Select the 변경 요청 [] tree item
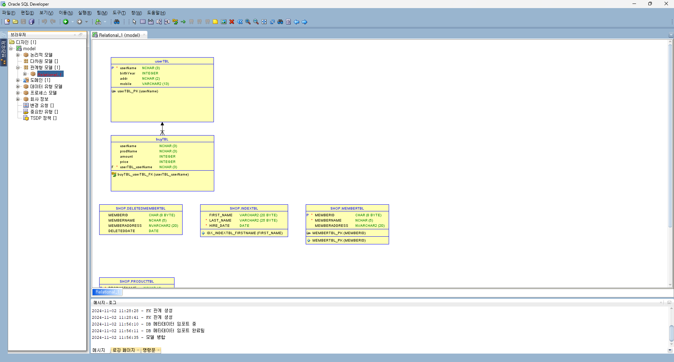This screenshot has height=362, width=674. coord(42,105)
